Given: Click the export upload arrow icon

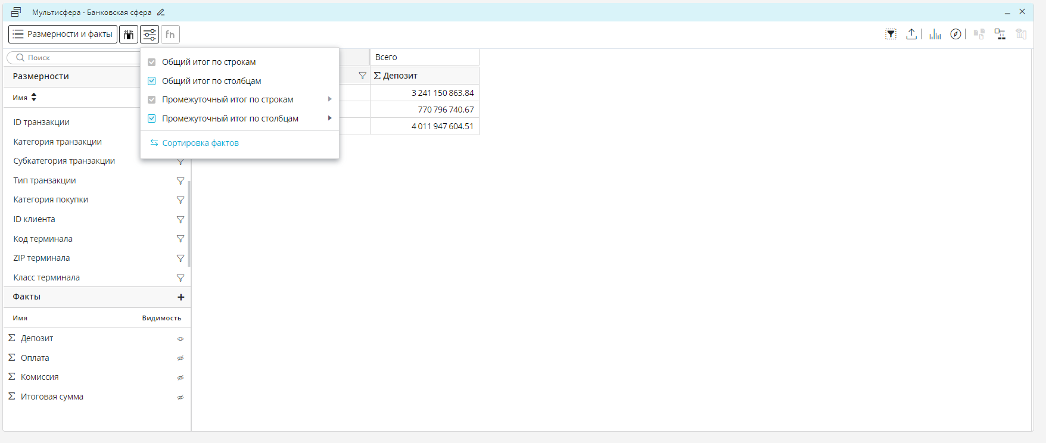Looking at the screenshot, I should tap(911, 35).
